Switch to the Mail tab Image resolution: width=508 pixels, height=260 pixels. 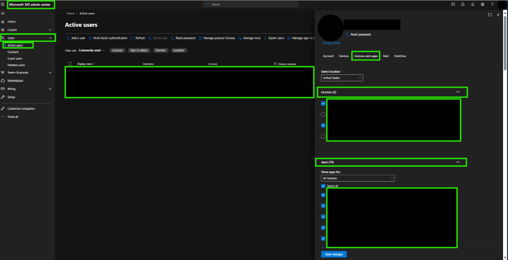(x=385, y=56)
